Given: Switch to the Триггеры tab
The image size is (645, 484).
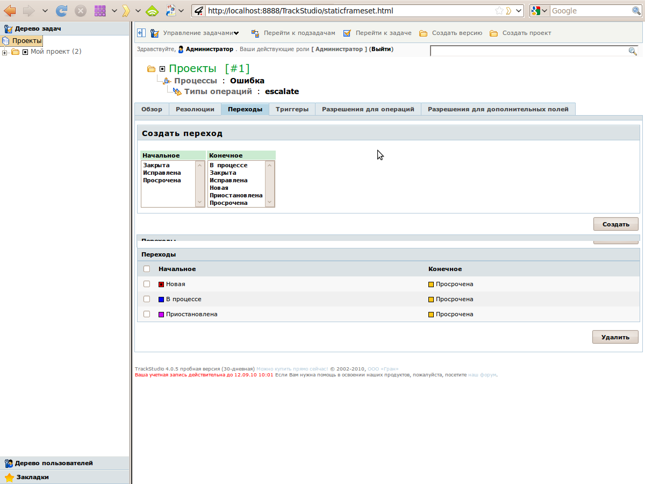Looking at the screenshot, I should pos(292,109).
